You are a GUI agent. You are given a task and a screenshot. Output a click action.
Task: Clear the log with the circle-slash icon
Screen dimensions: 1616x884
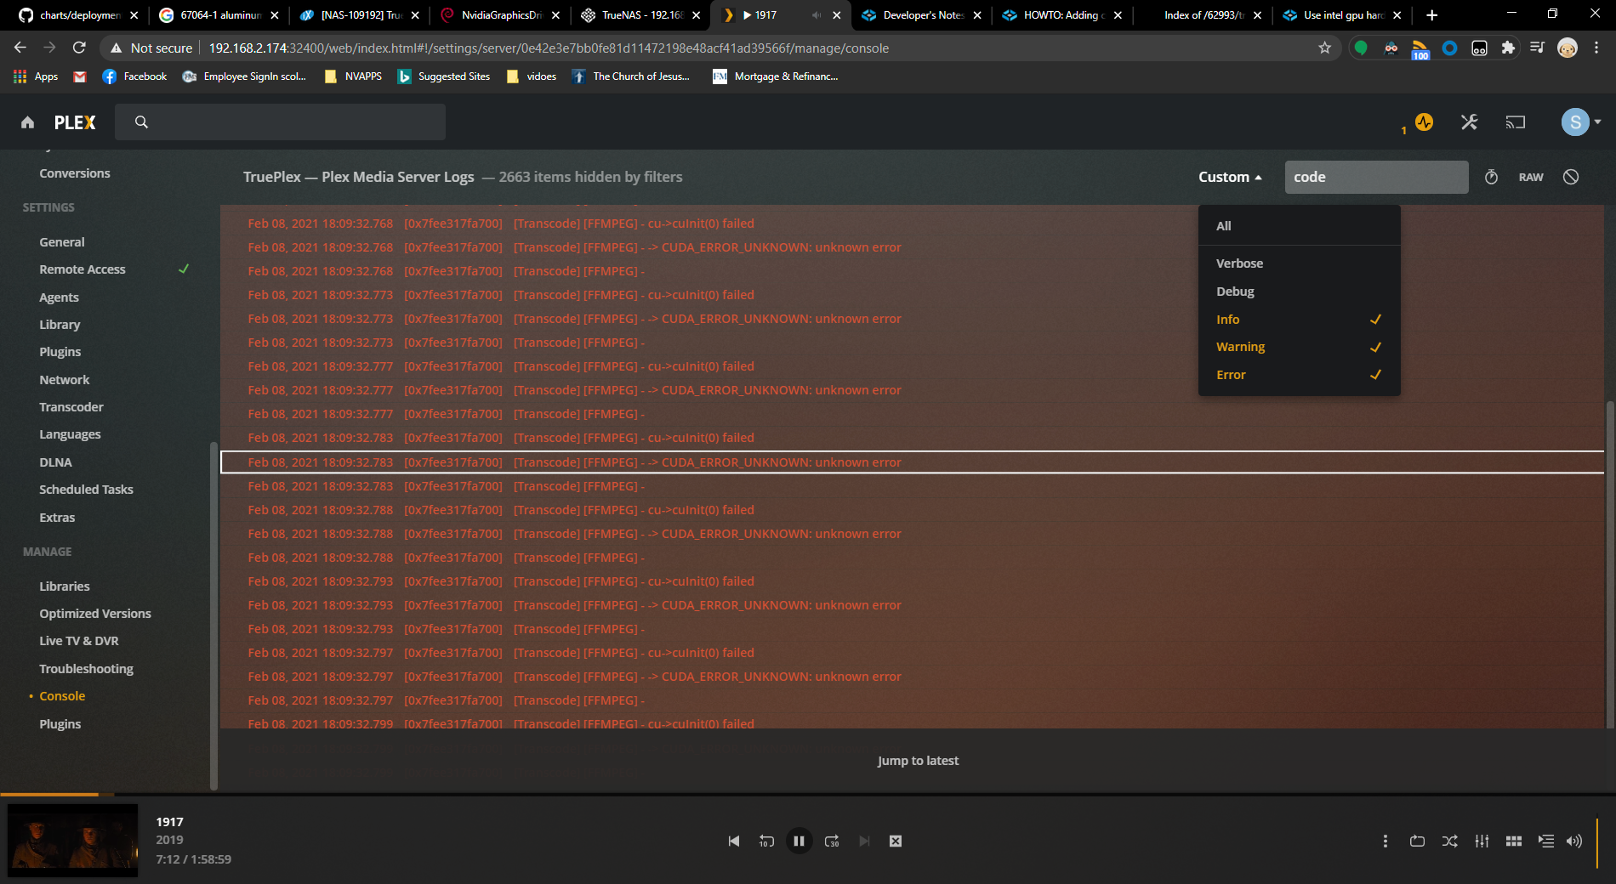click(1571, 177)
